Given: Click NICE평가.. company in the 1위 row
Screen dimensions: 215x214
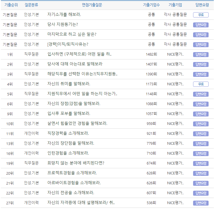Looking at the screenshot, I should point(175,54).
